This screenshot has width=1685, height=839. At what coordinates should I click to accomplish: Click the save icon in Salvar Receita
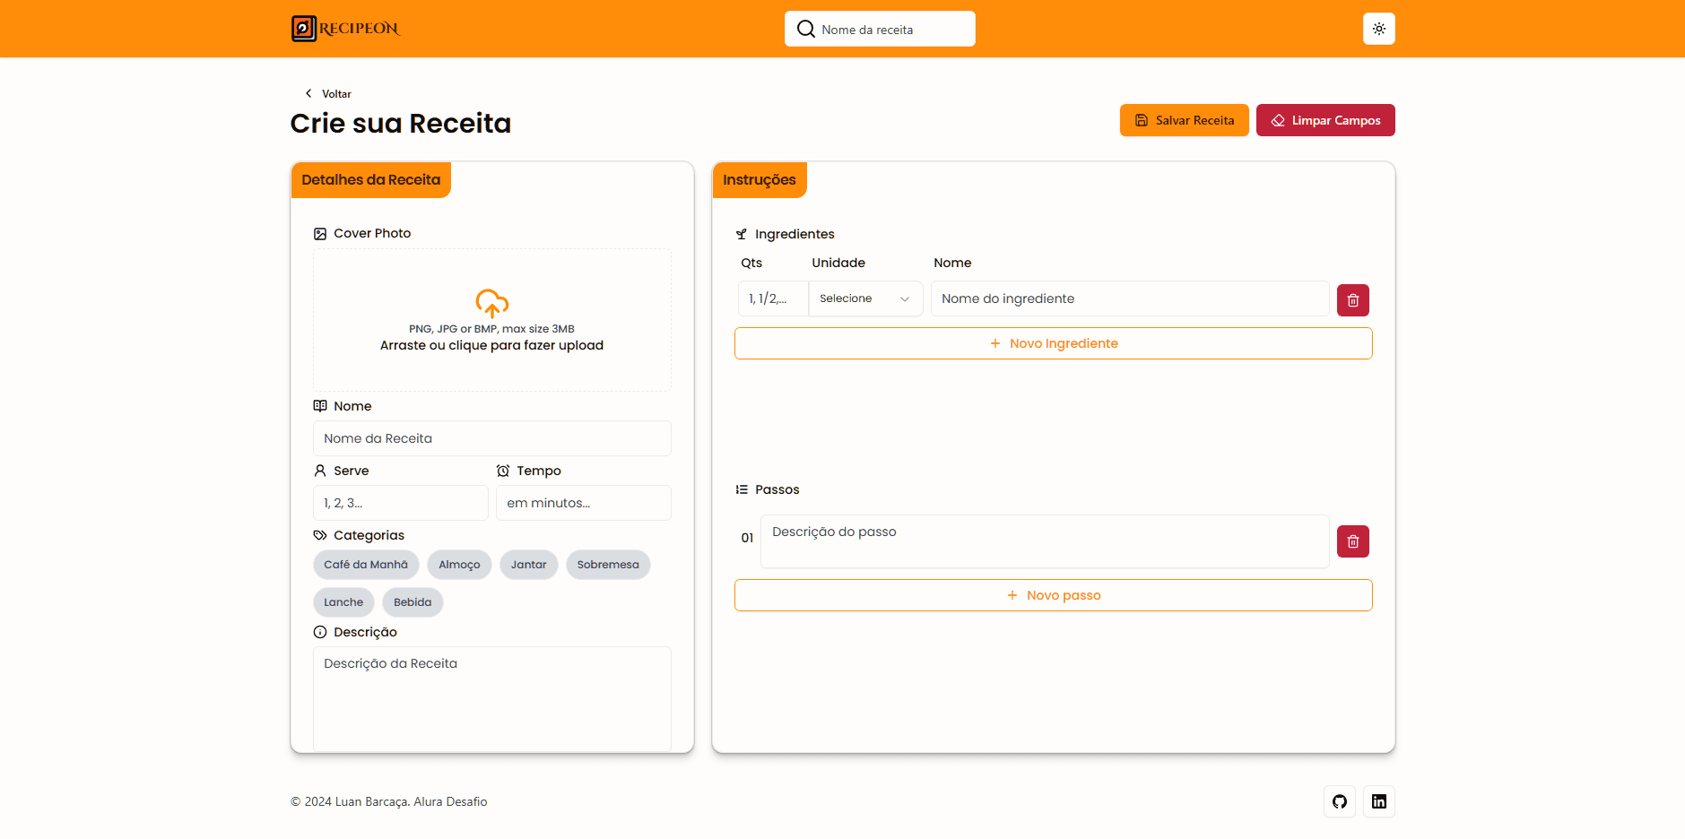(1141, 120)
